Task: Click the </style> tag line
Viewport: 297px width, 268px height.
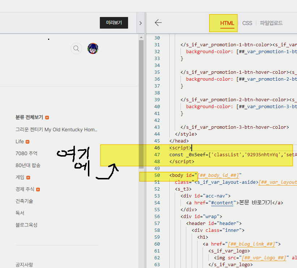Action: [186, 134]
